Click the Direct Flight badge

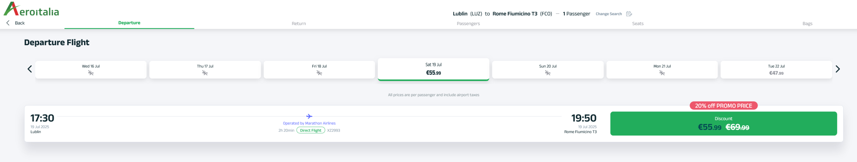(x=311, y=130)
